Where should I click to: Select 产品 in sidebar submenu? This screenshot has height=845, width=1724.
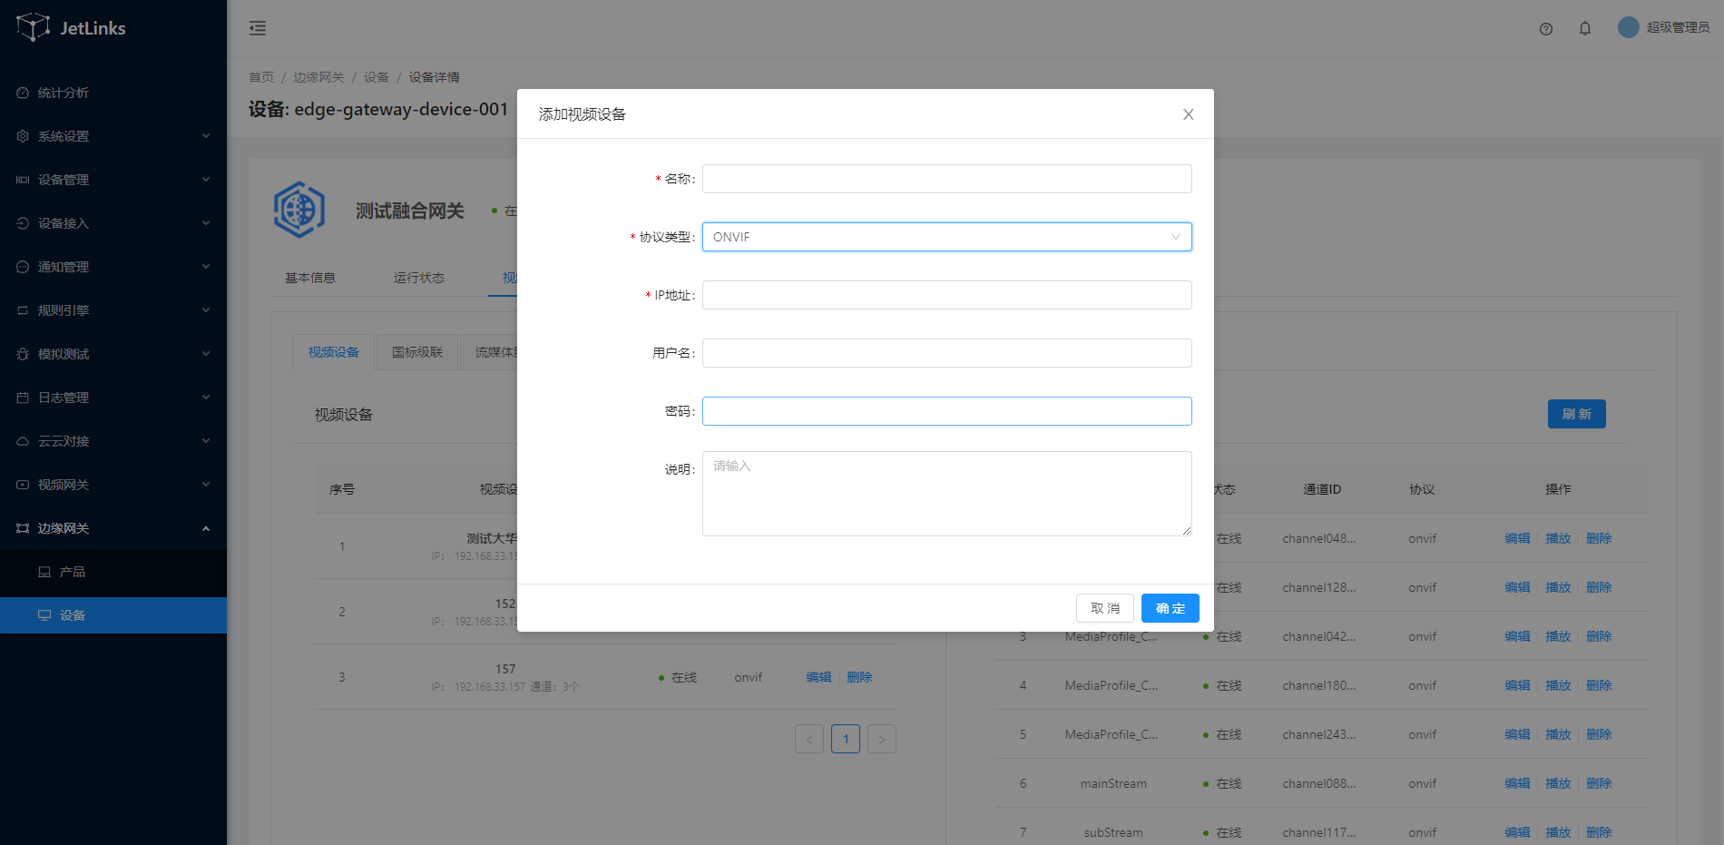[73, 572]
